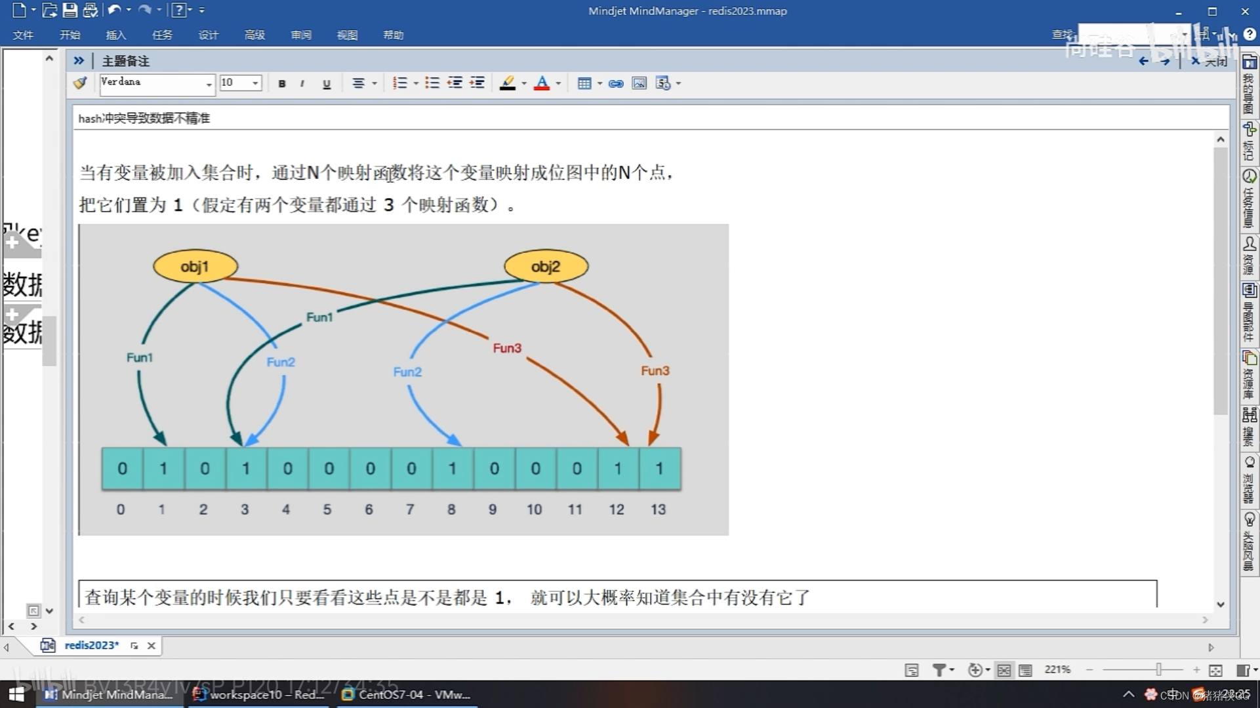Toggle the Map view button in status bar

pyautogui.click(x=1004, y=670)
